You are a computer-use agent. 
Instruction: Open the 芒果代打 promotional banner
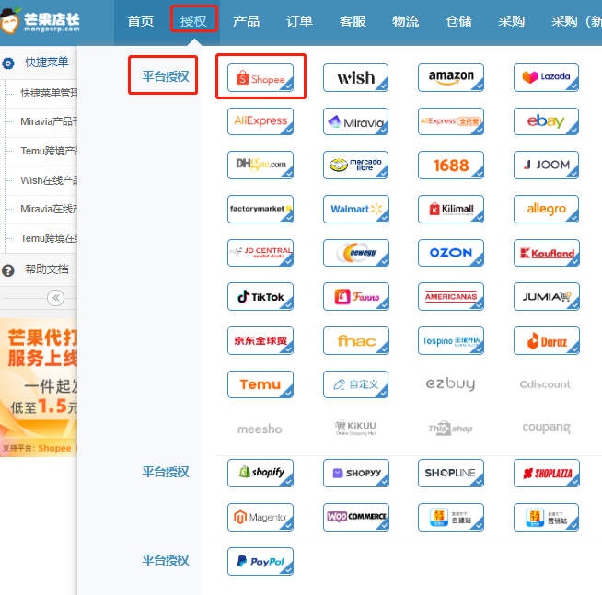[39, 386]
